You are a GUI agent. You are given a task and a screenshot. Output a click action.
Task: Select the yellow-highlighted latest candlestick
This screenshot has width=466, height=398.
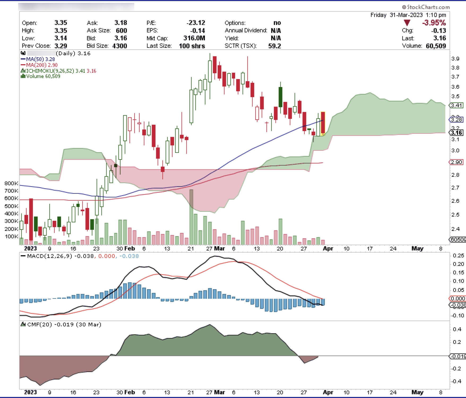pos(323,123)
